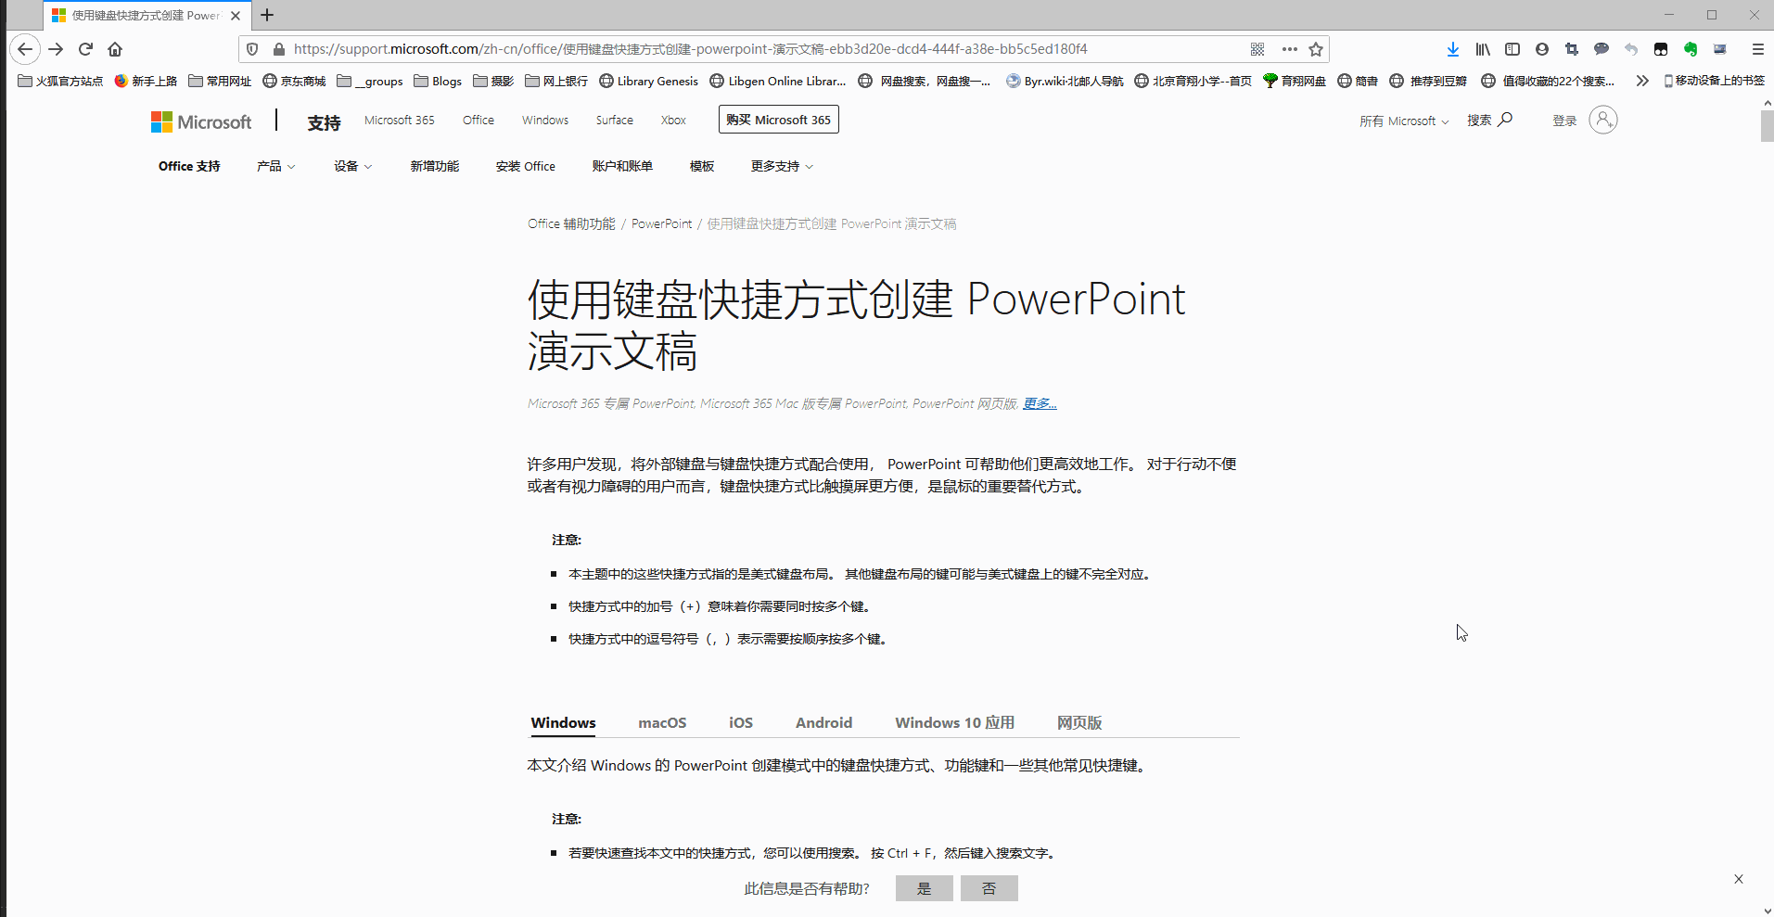Open the Firefox account icon
The width and height of the screenshot is (1774, 917).
1542,49
